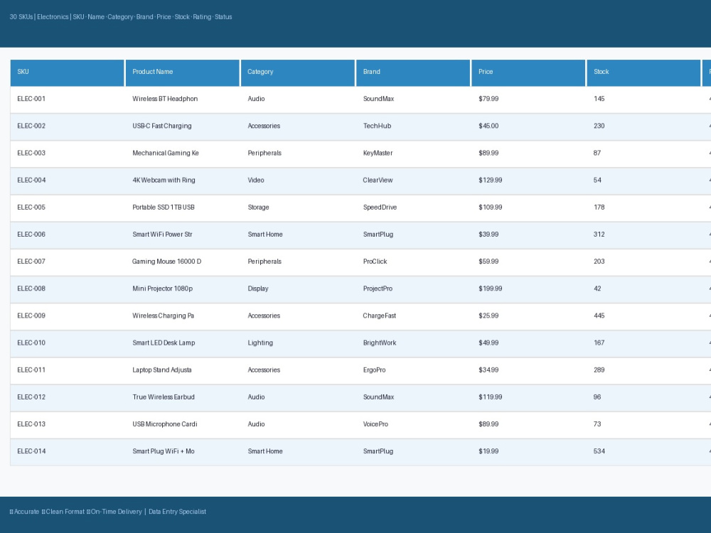The image size is (711, 533).
Task: Select SKU cell ELEC-004
Action: point(67,181)
